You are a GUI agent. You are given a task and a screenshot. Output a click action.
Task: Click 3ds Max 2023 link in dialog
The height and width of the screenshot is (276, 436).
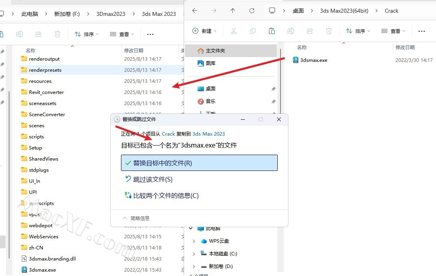point(209,134)
